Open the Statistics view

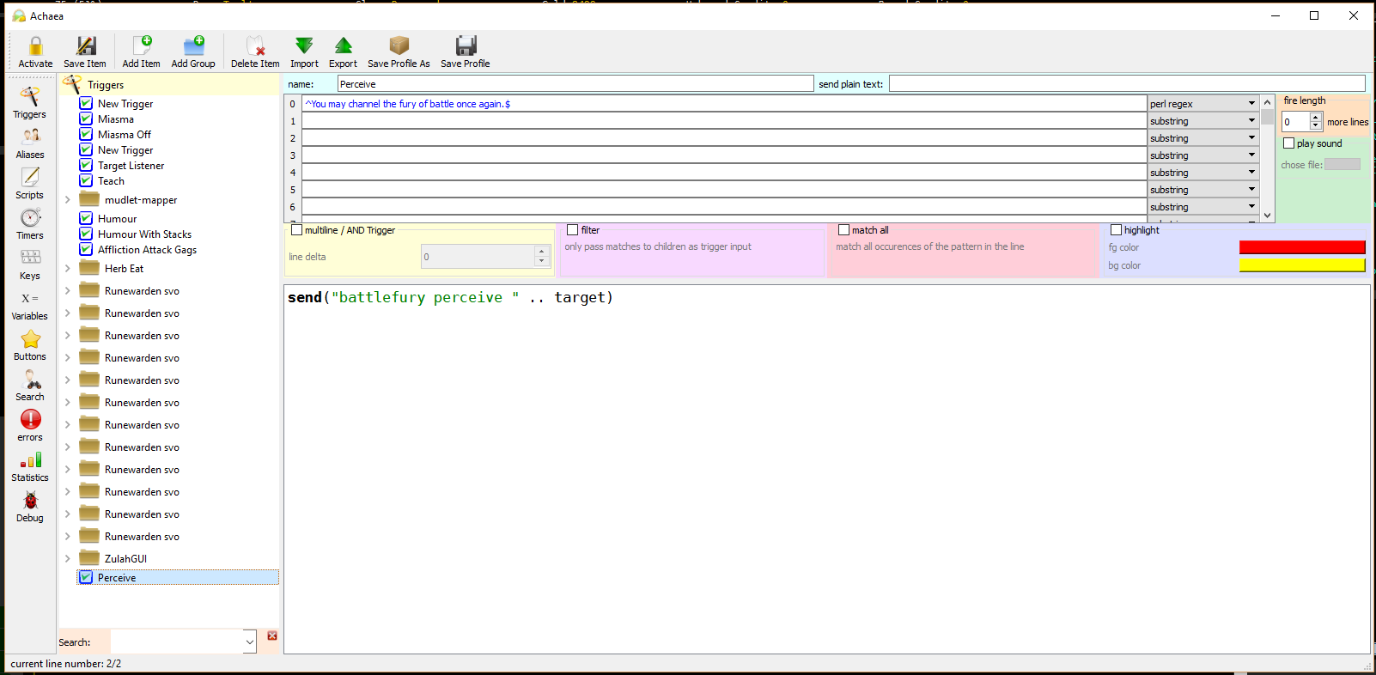click(x=30, y=466)
